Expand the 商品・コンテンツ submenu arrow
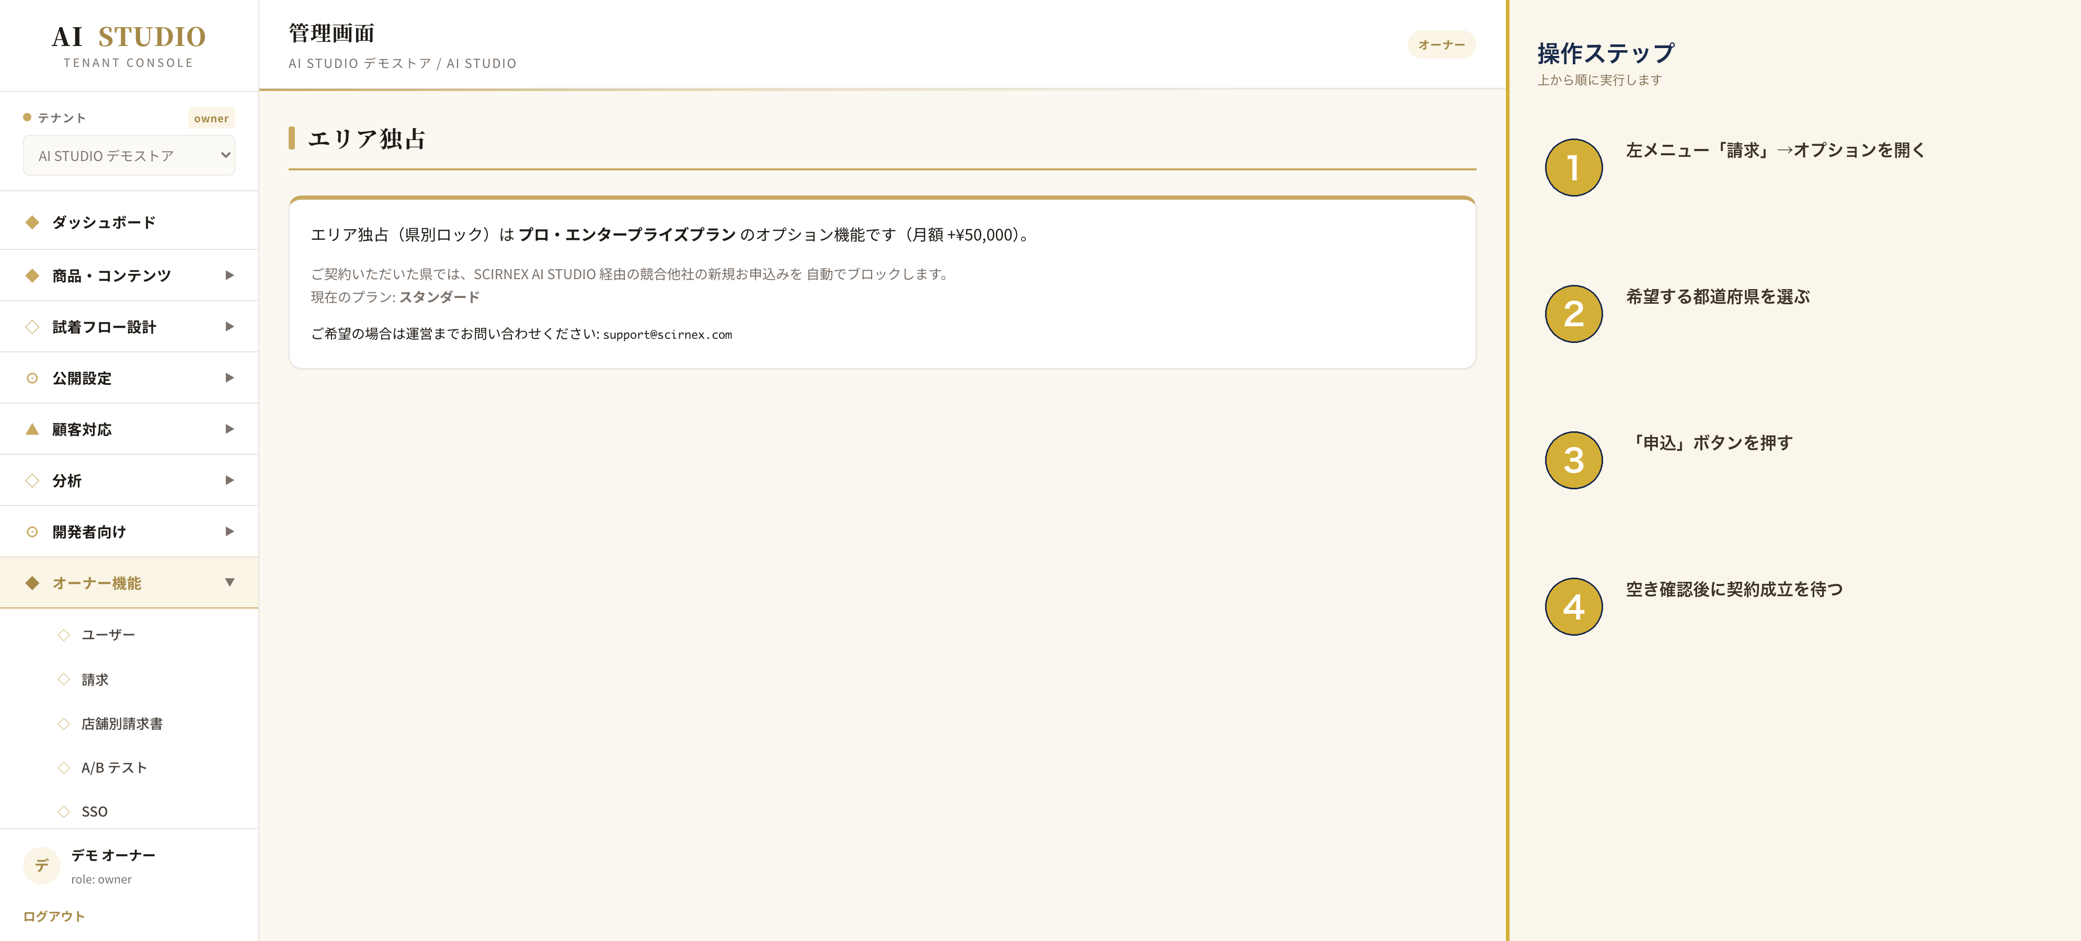 click(x=230, y=276)
